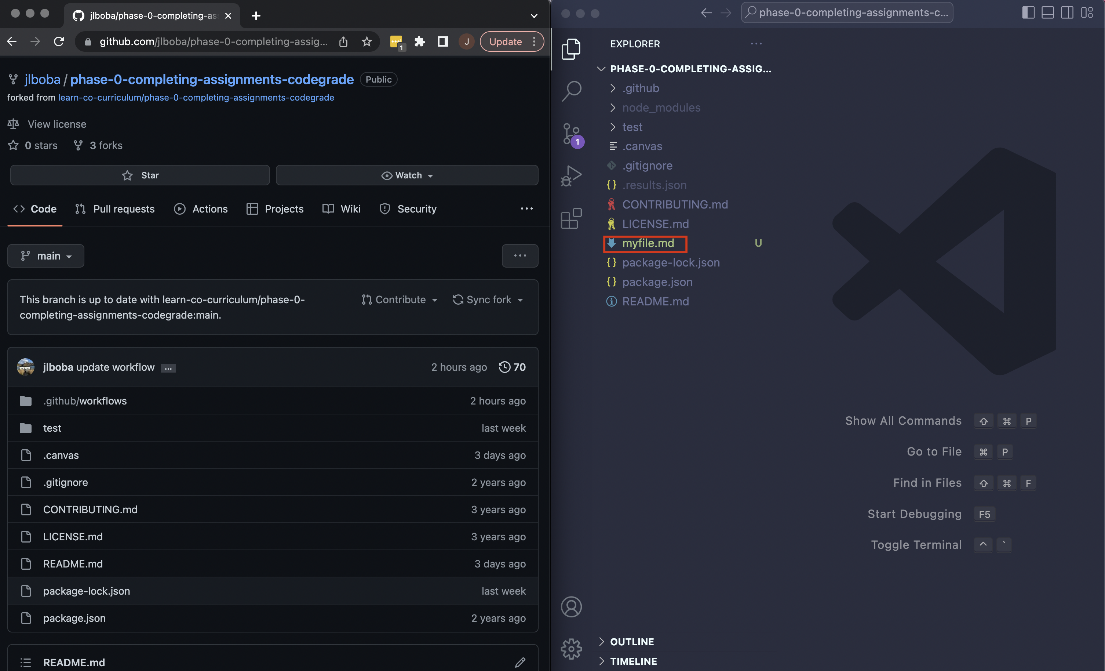The height and width of the screenshot is (671, 1105).
Task: Open the main branch dropdown
Action: (x=46, y=256)
